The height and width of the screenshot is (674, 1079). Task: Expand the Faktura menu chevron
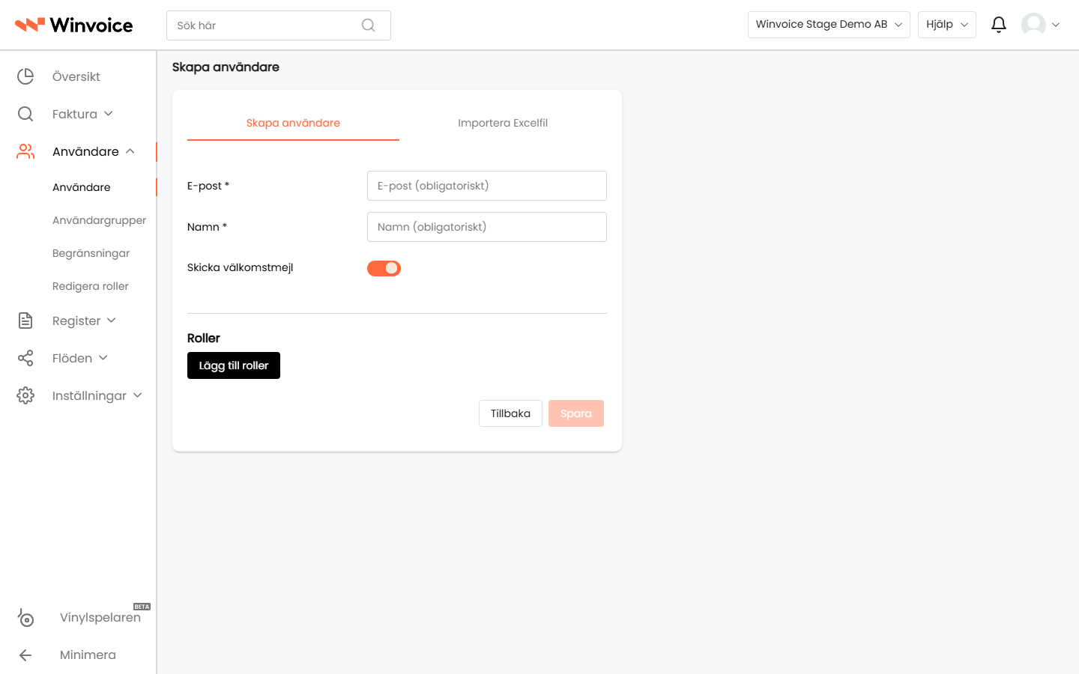point(109,114)
